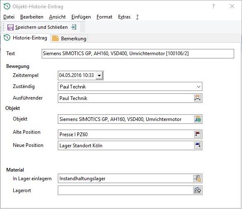Switch to the Bemerkung tab
This screenshot has height=209, width=242.
69,38
